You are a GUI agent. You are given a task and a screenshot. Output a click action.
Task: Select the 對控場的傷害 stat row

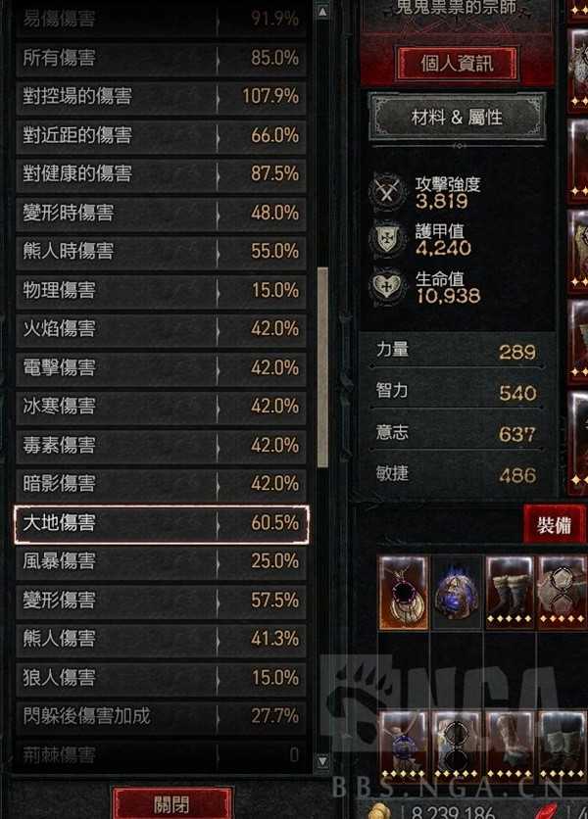pos(161,96)
